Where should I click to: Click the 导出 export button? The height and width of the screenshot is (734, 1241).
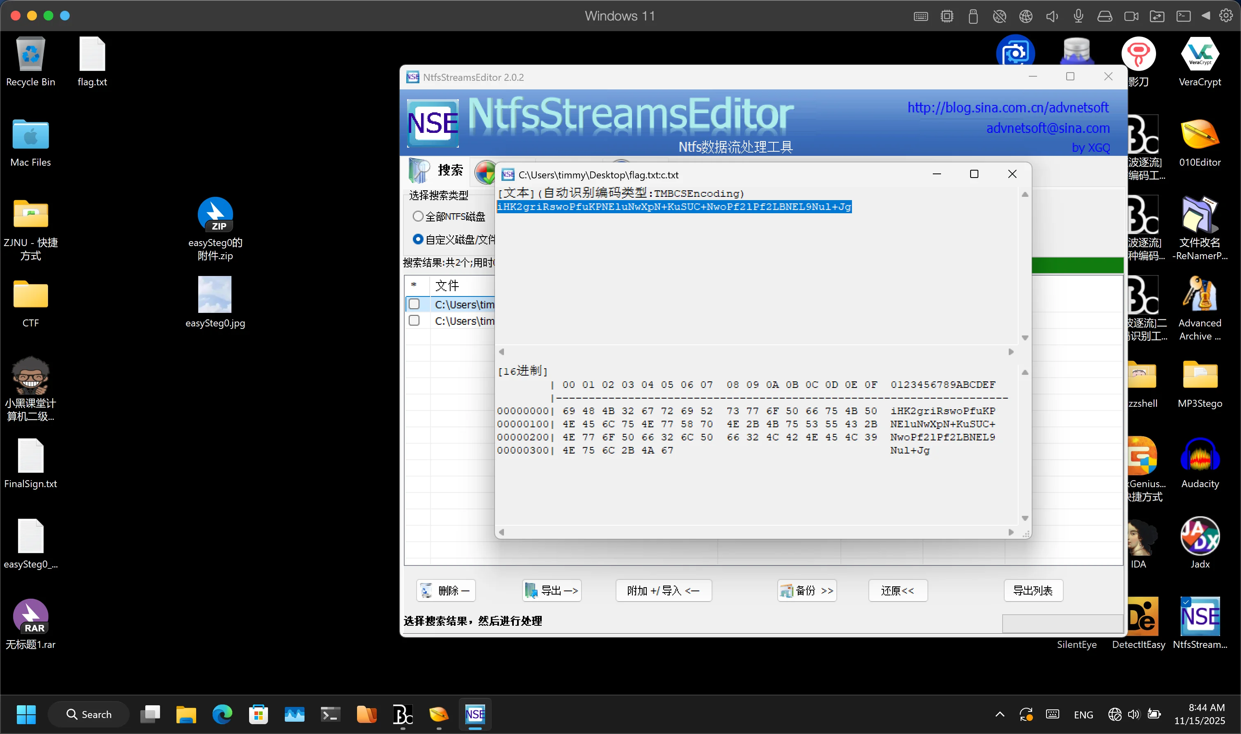[x=552, y=590]
